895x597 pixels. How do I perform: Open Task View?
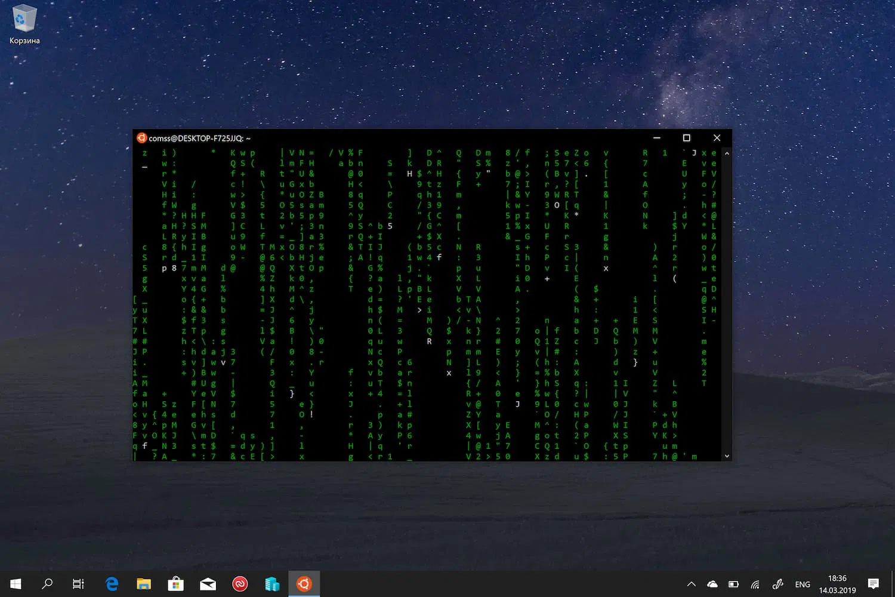[78, 584]
